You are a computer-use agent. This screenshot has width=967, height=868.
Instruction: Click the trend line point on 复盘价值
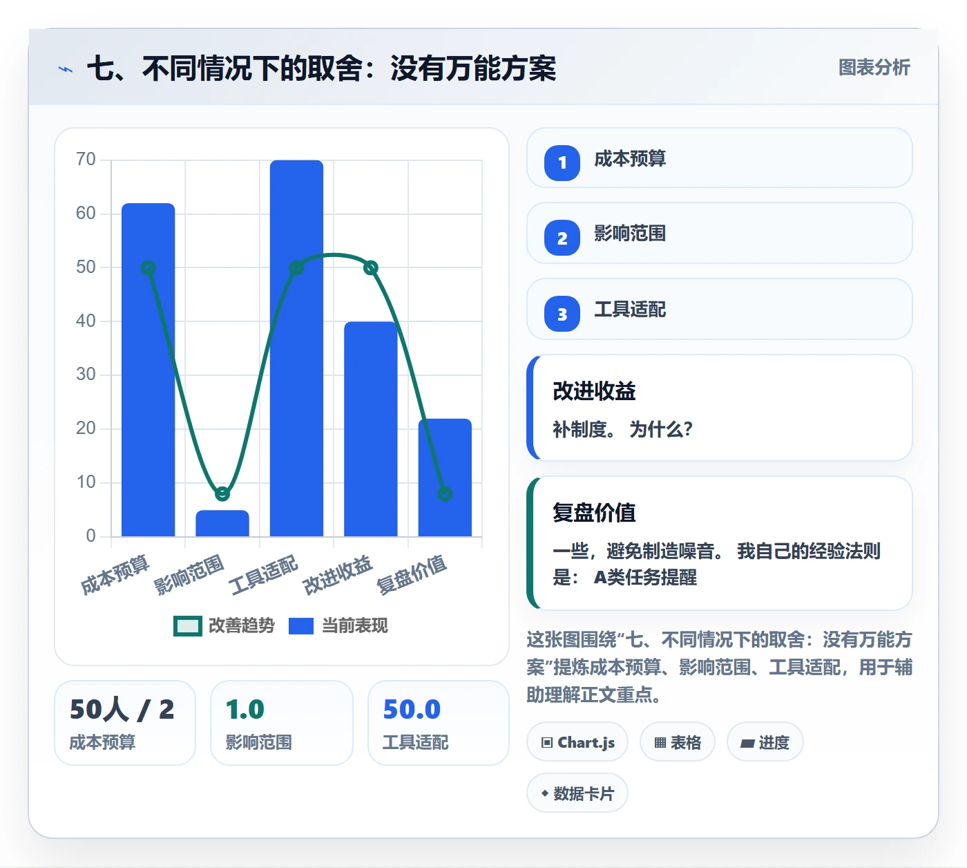(445, 493)
